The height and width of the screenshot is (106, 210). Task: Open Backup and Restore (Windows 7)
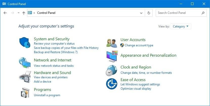[56, 52]
